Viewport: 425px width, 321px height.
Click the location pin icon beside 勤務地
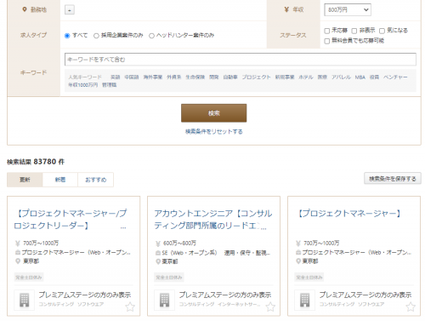25,9
